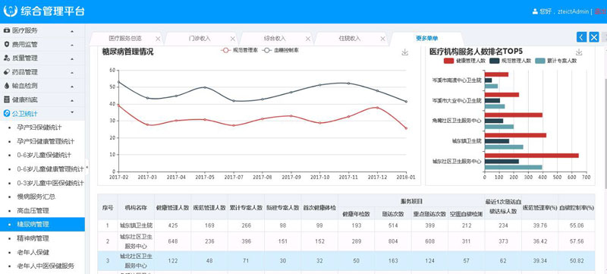Click the 退出 logout link

tap(600, 11)
